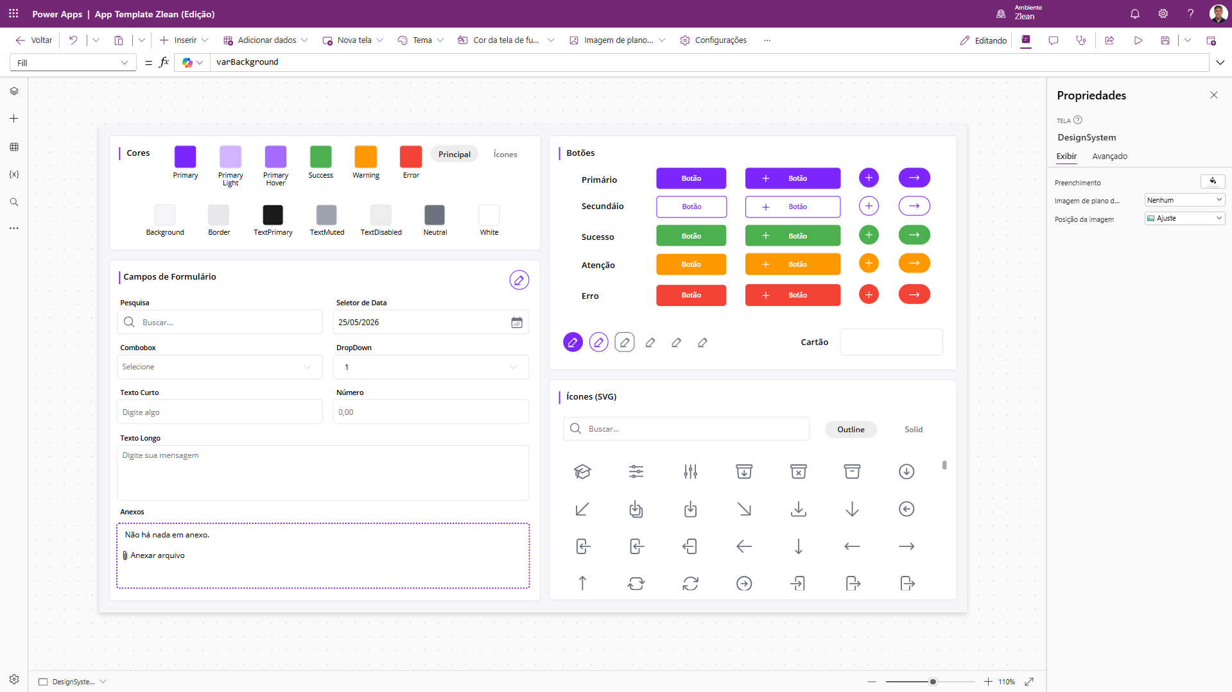Screen dimensions: 1232x692
Task: Open the App checker stethoscope icon
Action: point(1081,40)
